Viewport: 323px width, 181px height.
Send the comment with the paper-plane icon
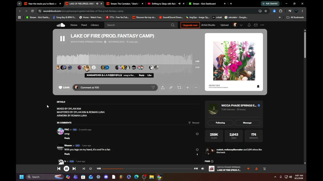[153, 87]
